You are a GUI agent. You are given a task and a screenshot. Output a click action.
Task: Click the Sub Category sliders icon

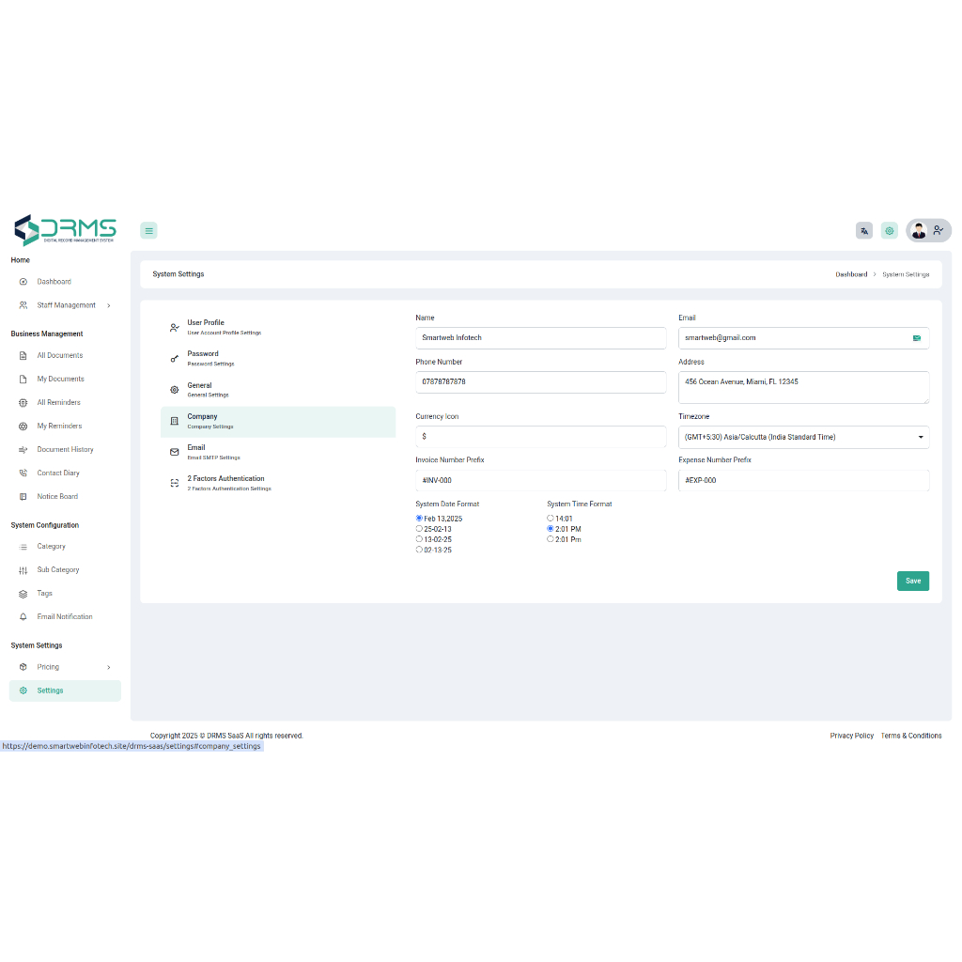pyautogui.click(x=23, y=570)
